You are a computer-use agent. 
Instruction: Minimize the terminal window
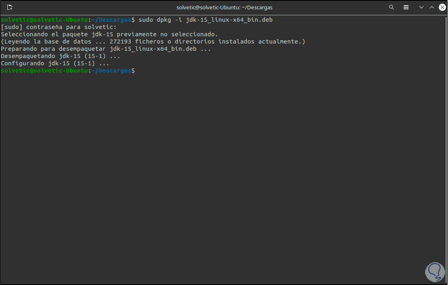point(421,7)
